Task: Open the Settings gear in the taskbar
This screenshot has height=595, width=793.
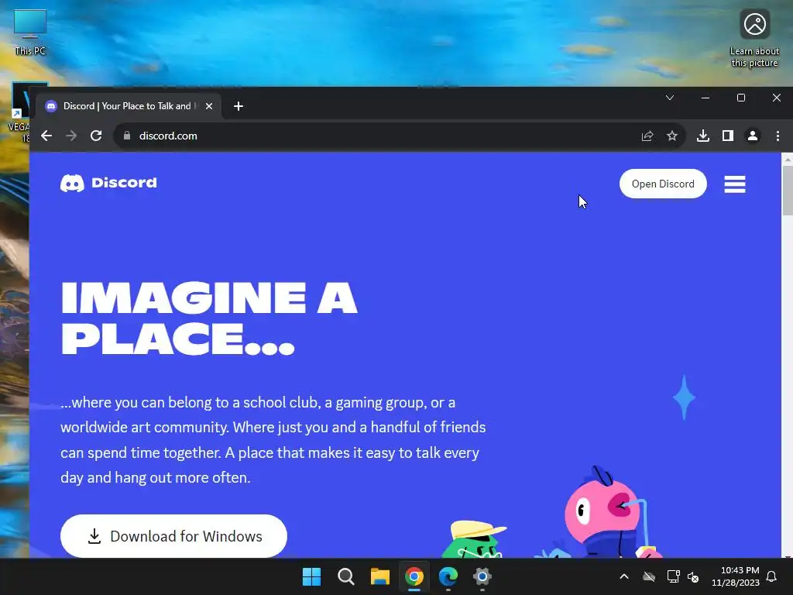Action: click(482, 576)
